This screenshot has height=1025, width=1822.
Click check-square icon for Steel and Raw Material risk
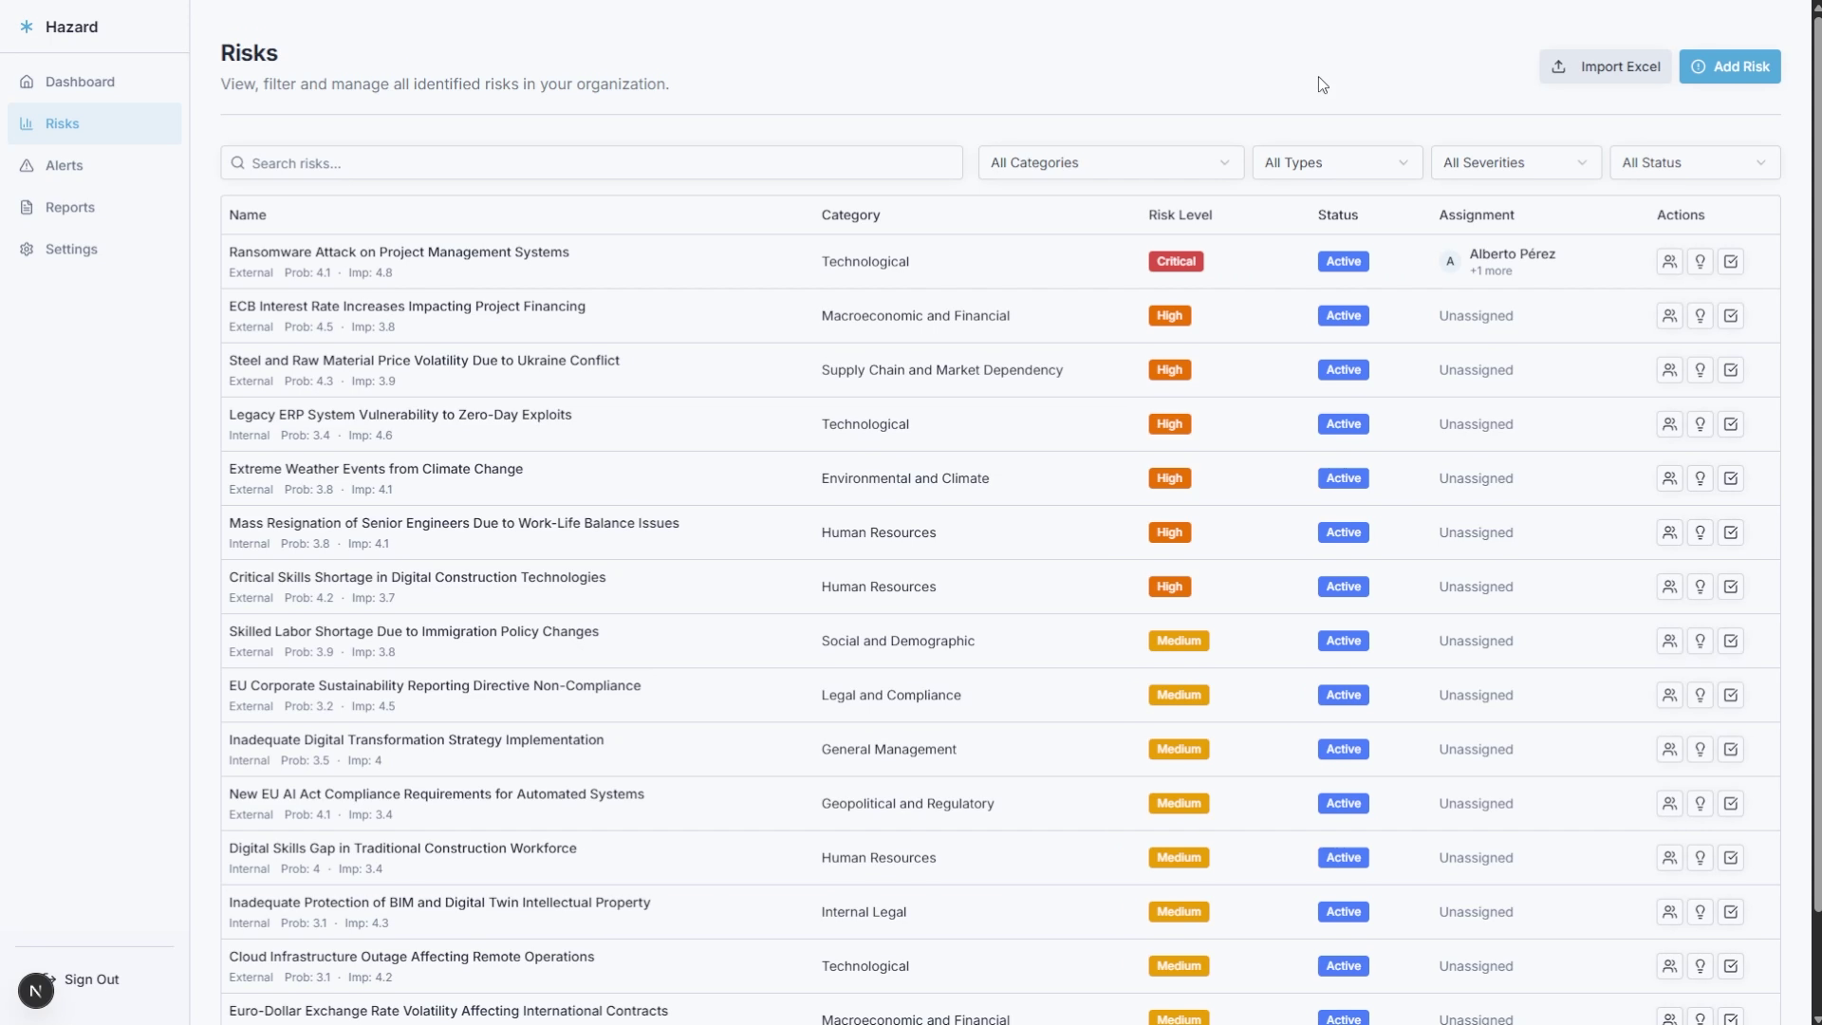(x=1731, y=370)
